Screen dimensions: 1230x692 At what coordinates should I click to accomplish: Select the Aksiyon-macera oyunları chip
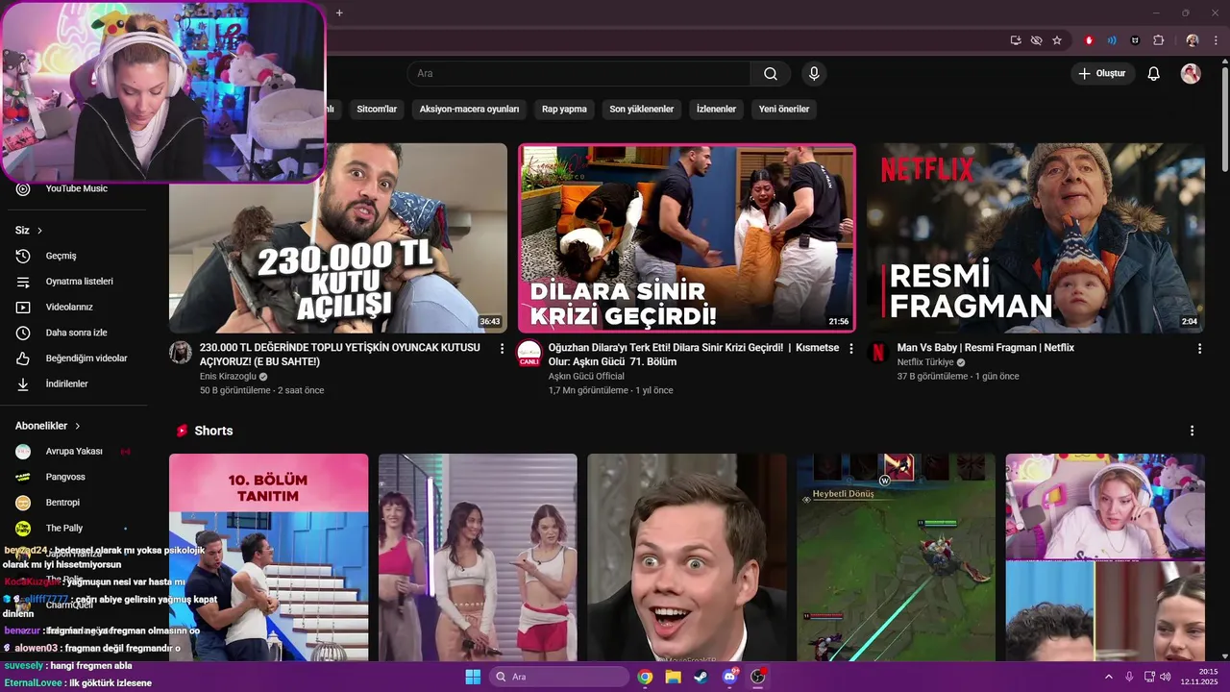point(469,109)
